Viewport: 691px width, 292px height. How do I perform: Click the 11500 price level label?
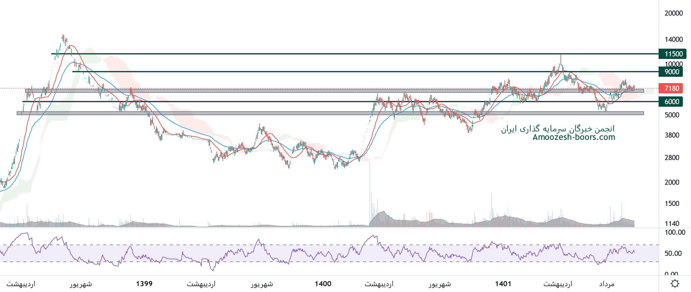click(x=673, y=54)
